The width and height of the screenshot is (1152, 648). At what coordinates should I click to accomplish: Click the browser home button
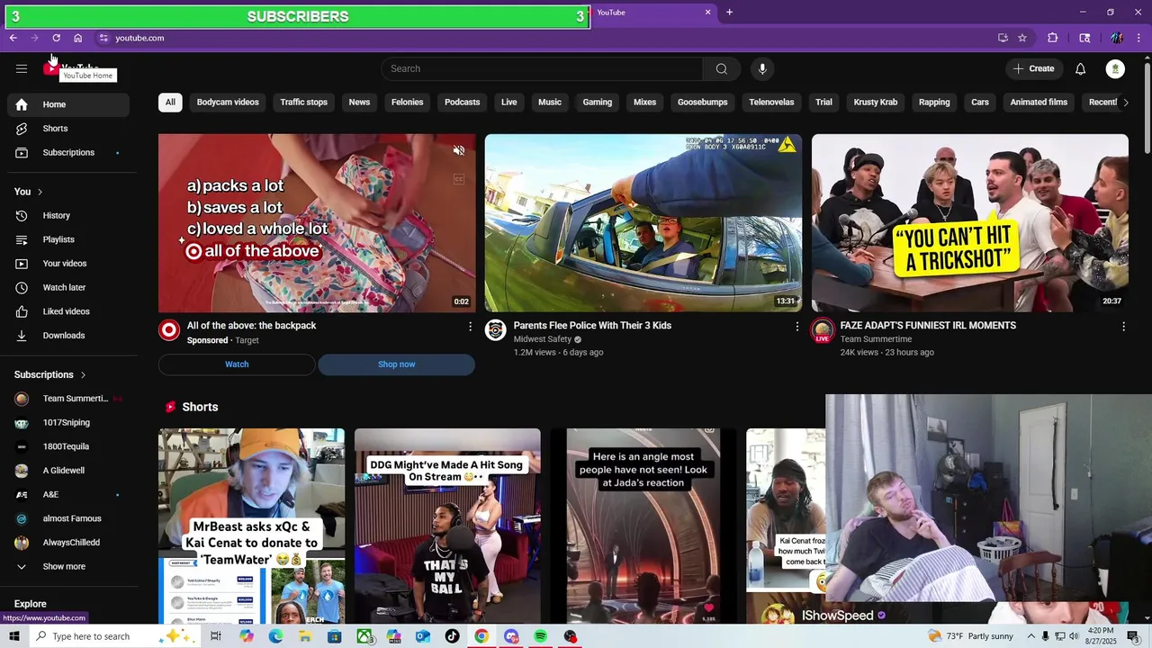point(77,38)
